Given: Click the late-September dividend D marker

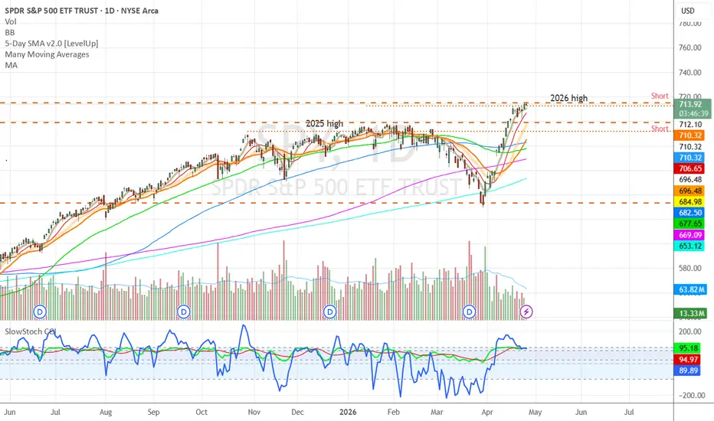Looking at the screenshot, I should pyautogui.click(x=184, y=312).
